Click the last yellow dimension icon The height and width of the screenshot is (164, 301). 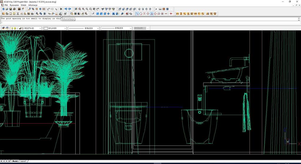[215, 13]
